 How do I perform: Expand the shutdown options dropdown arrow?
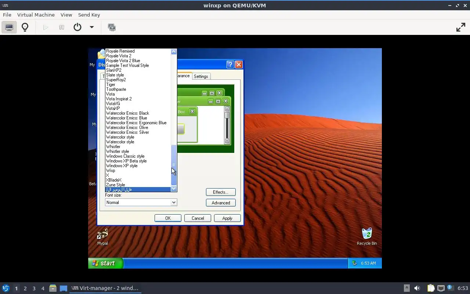coord(92,27)
